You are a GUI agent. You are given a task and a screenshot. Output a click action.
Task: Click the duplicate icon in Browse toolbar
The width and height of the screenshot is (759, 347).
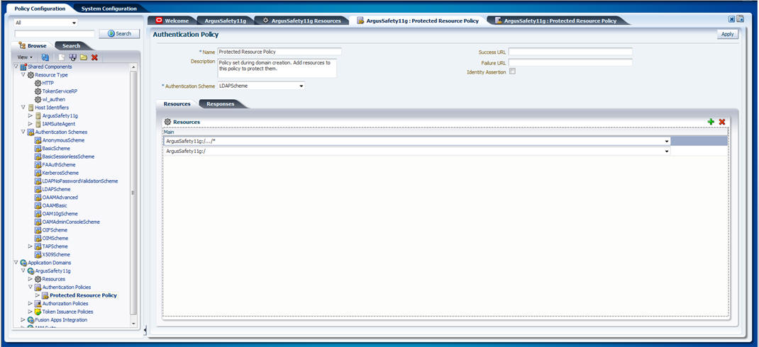tap(73, 57)
